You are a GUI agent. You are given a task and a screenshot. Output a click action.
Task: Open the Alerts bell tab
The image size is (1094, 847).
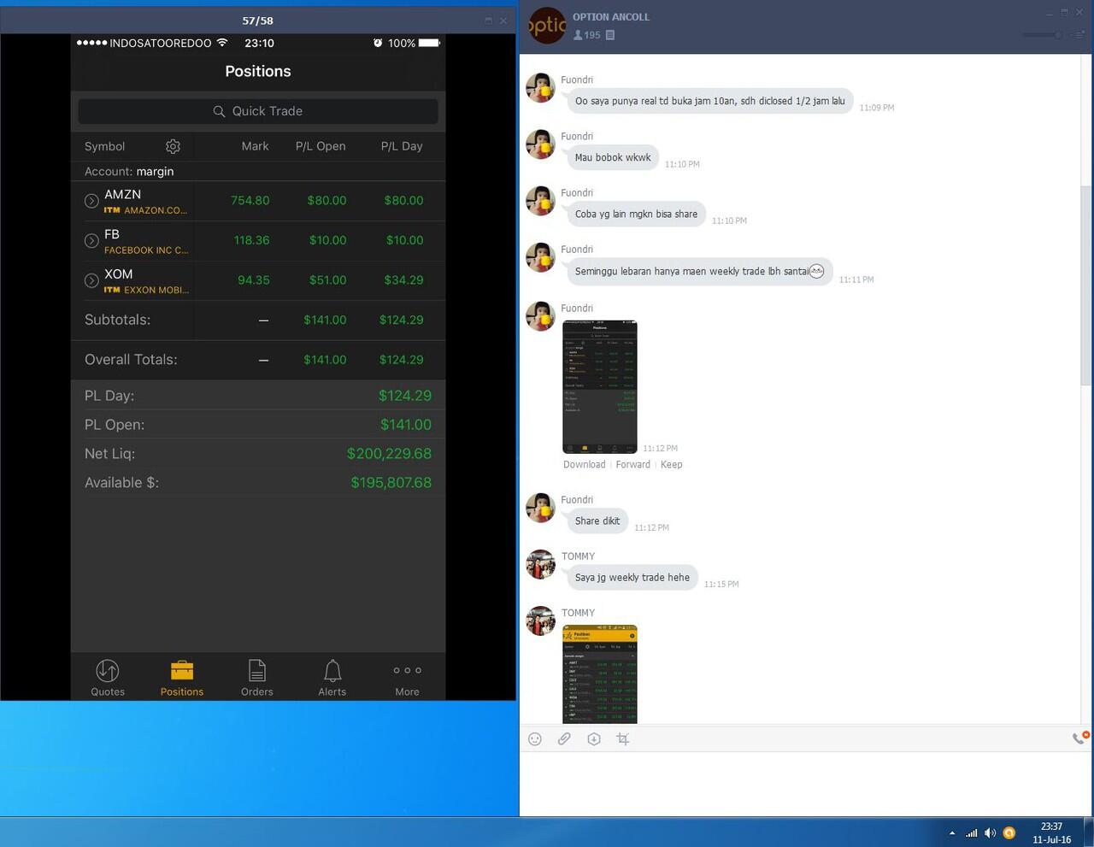(x=332, y=679)
